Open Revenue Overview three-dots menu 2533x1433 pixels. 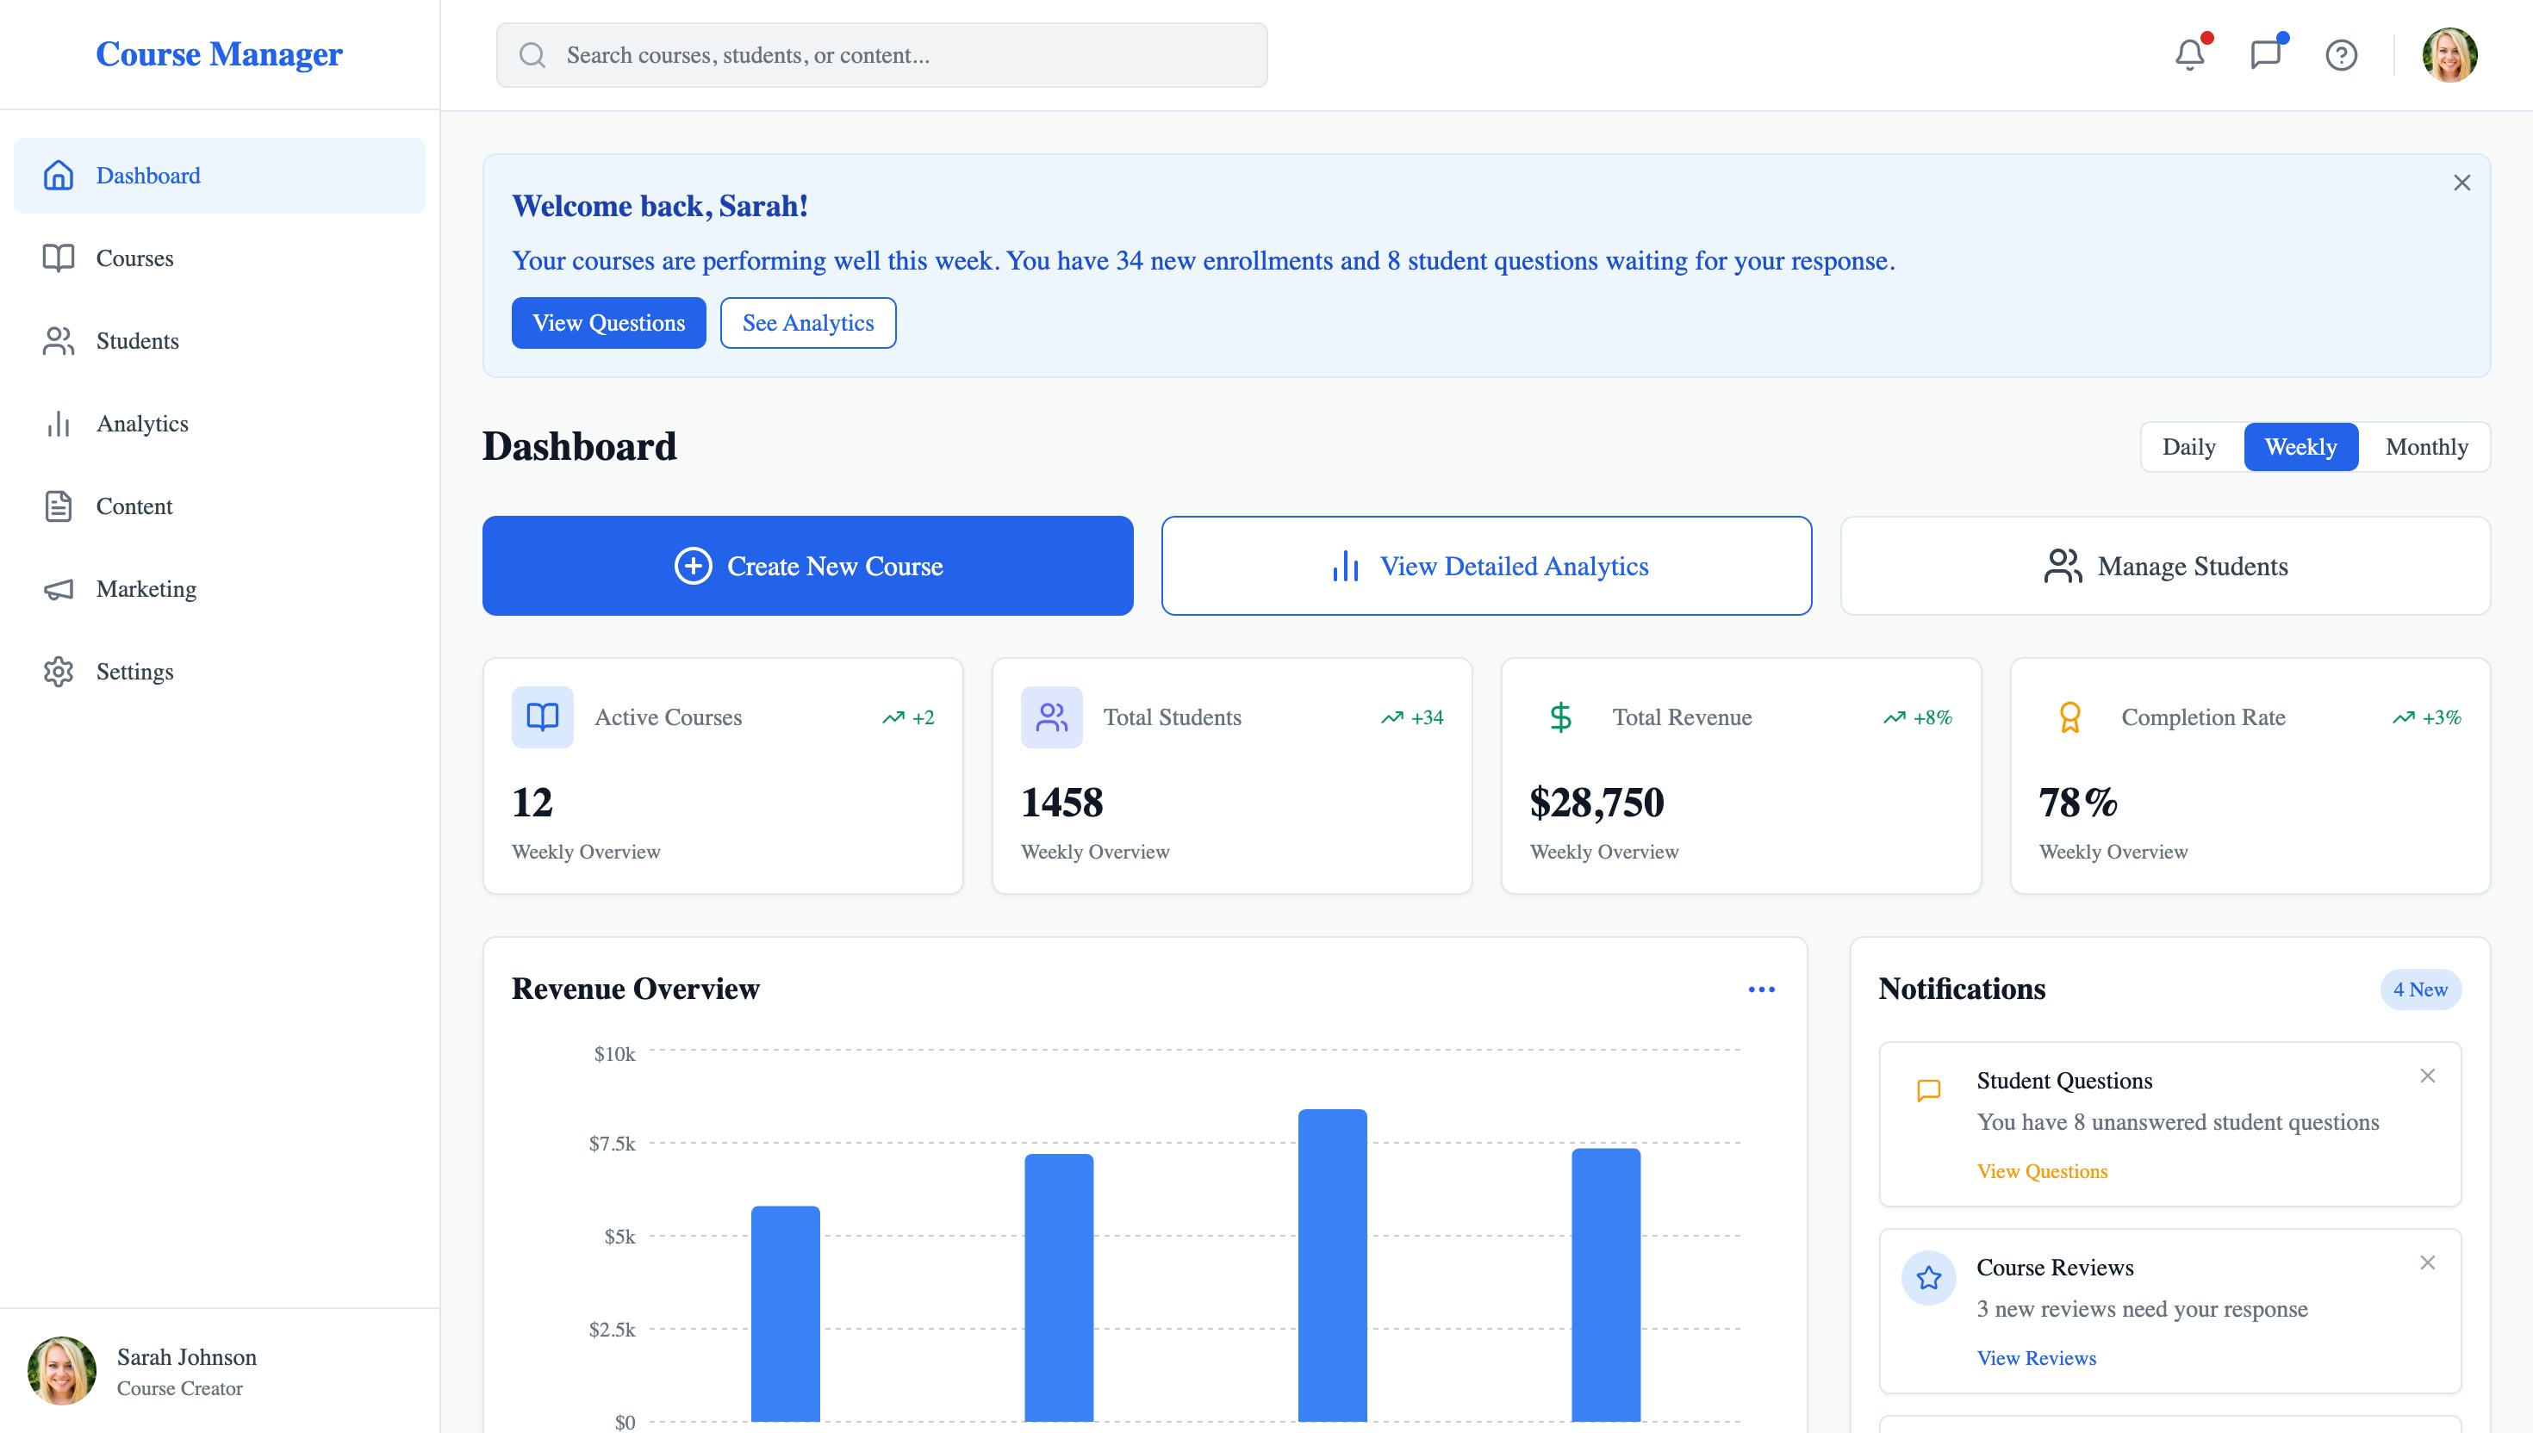click(x=1761, y=989)
